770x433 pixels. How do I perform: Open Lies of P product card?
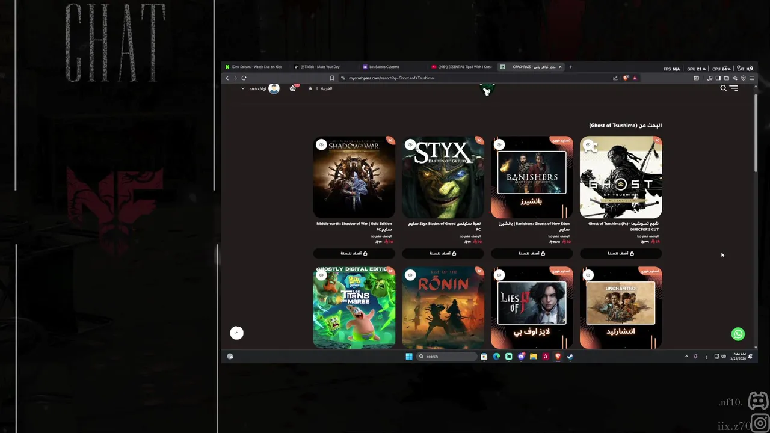532,308
